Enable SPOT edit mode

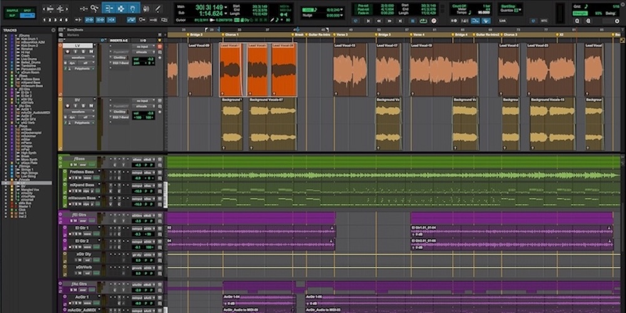click(x=27, y=10)
